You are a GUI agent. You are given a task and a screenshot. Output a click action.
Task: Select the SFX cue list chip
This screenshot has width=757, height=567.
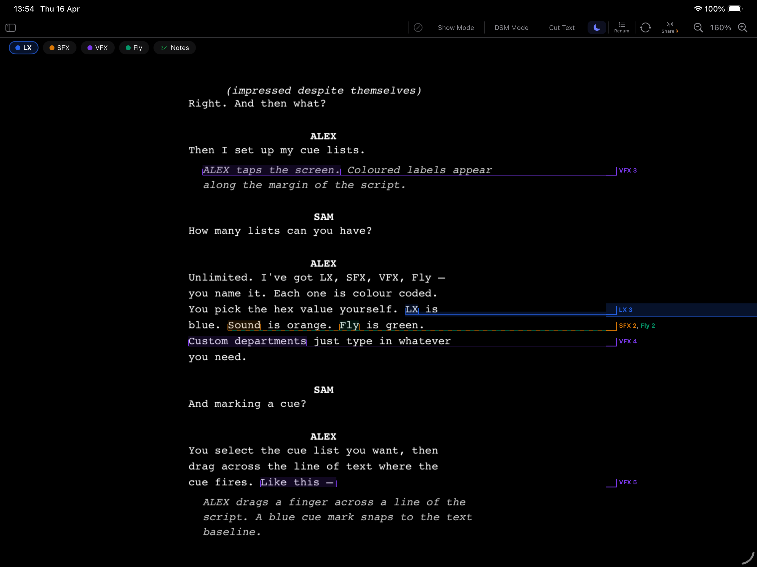59,48
